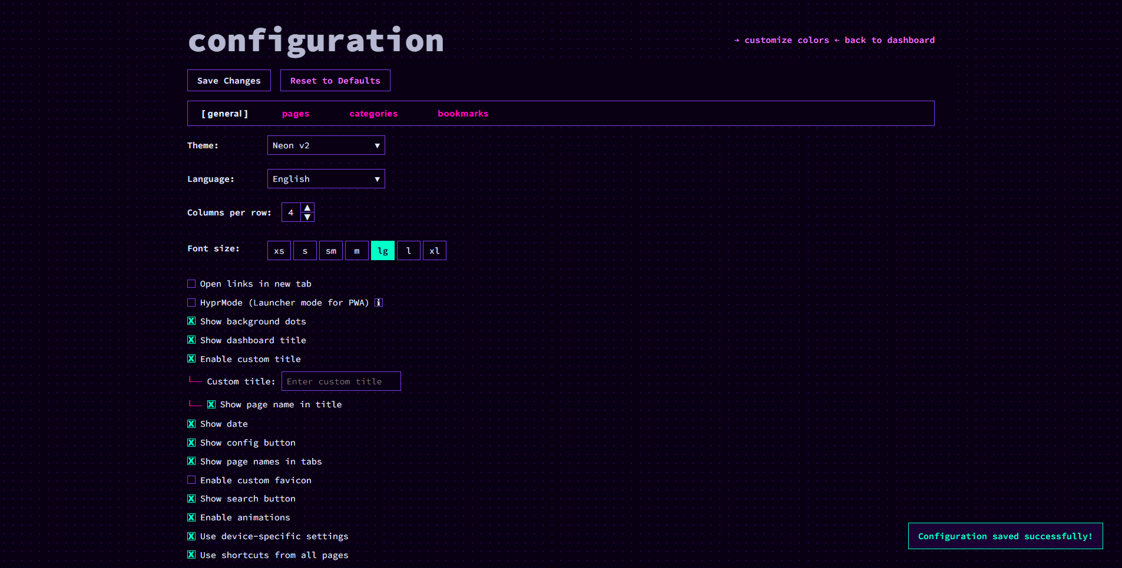1122x568 pixels.
Task: Select sm font size
Action: (331, 251)
